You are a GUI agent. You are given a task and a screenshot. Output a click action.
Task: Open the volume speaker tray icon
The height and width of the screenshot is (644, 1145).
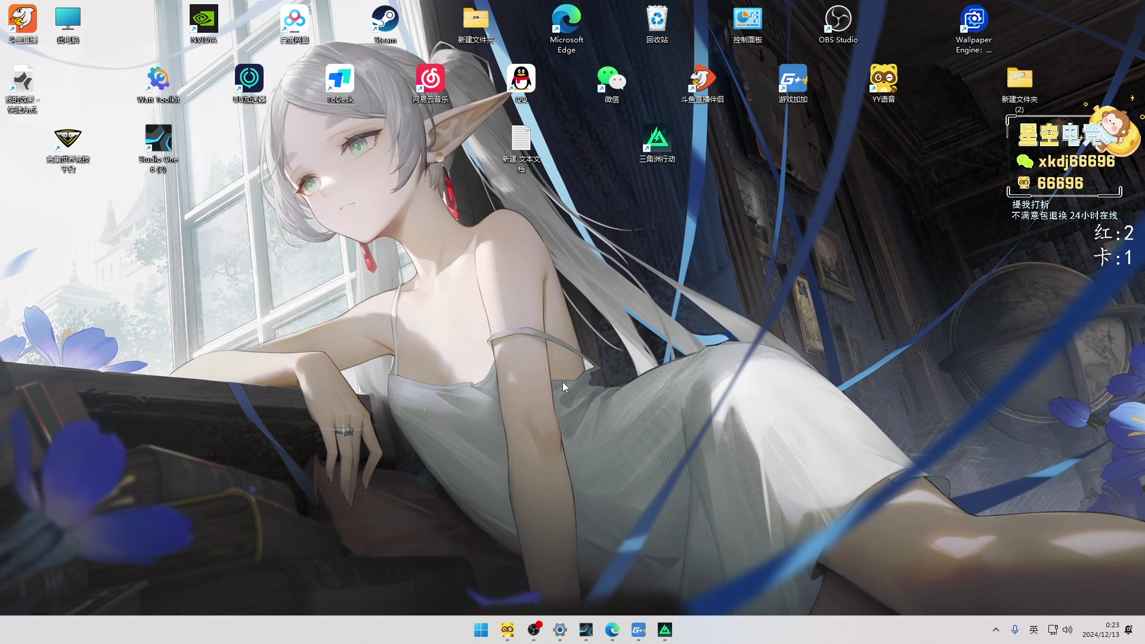(1067, 630)
